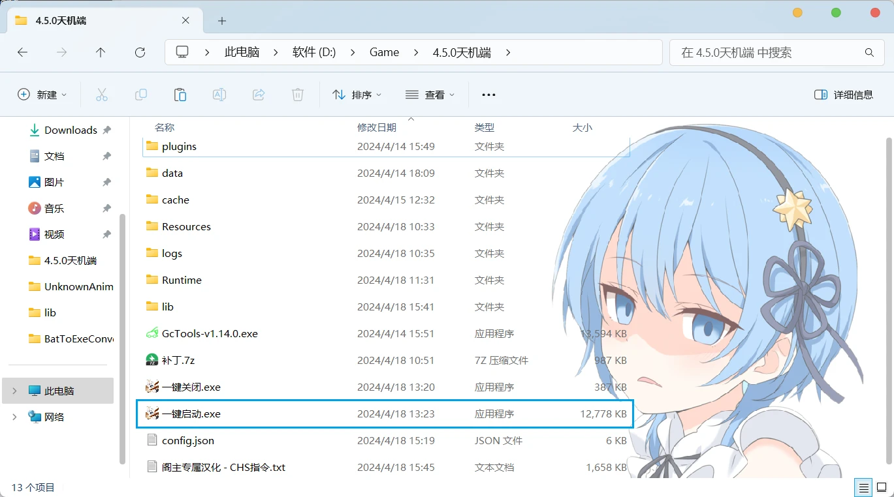The width and height of the screenshot is (894, 497).
Task: Go back with the left arrow
Action: [x=23, y=52]
